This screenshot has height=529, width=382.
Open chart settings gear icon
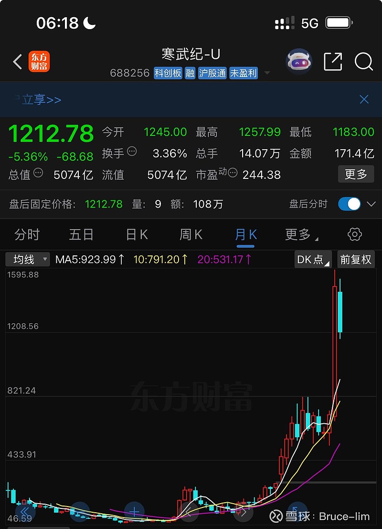click(x=354, y=234)
